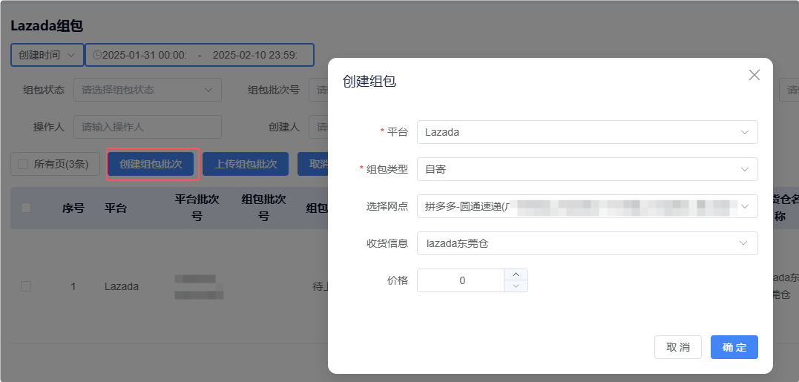
Task: Check the table header select-all checkbox
Action: 26,208
